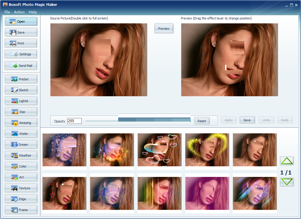Image resolution: width=301 pixels, height=219 pixels.
Task: Select the Amazing effects category
Action: (21, 122)
